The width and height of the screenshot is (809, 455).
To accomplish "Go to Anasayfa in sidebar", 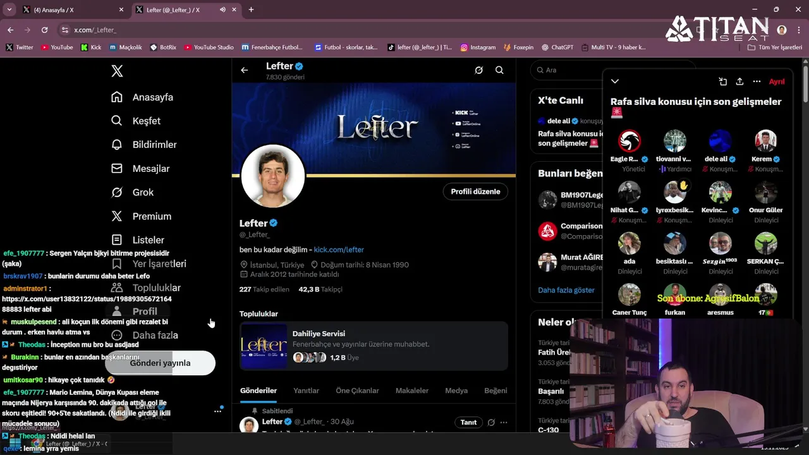I will click(x=142, y=97).
